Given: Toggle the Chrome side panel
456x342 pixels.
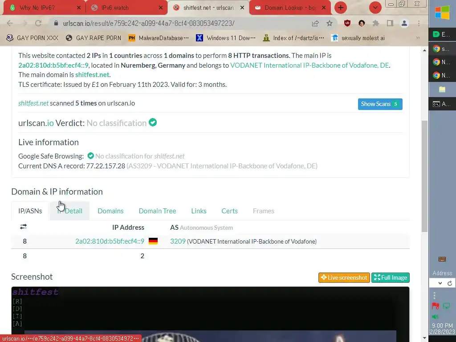Looking at the screenshot, I should tap(390, 23).
